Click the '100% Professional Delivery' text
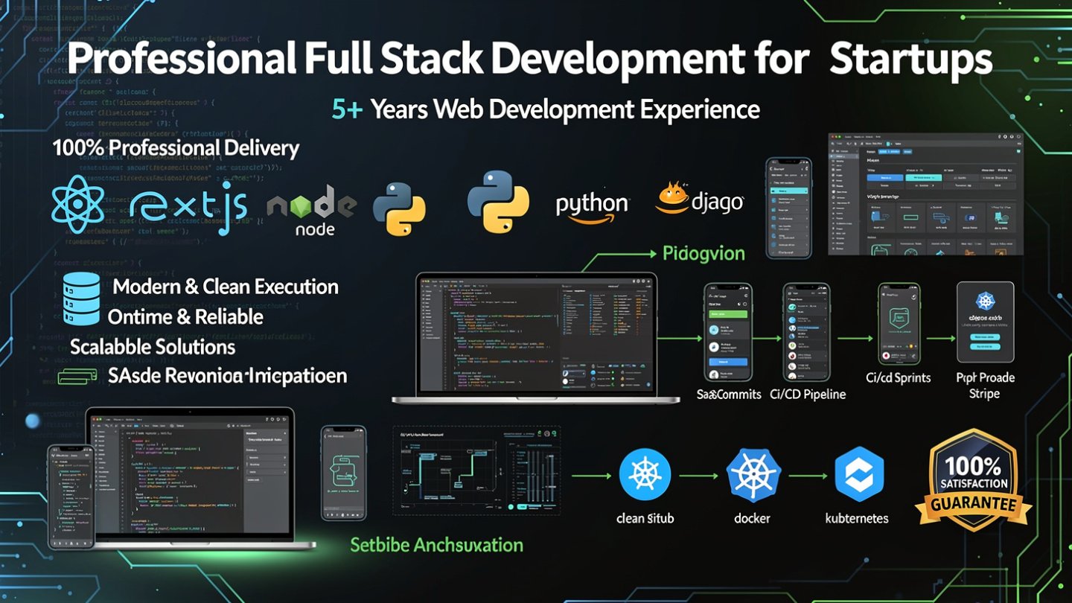1072x603 pixels. 176,148
